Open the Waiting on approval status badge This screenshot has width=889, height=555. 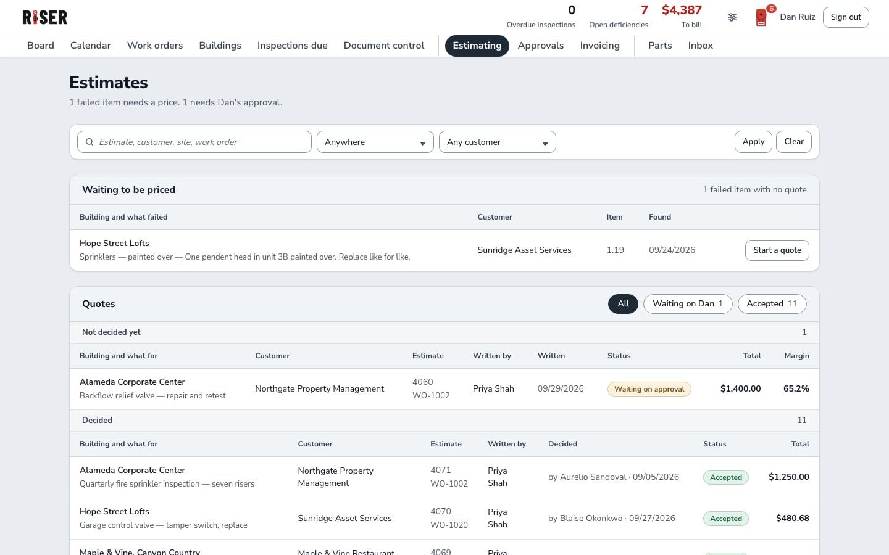click(649, 389)
